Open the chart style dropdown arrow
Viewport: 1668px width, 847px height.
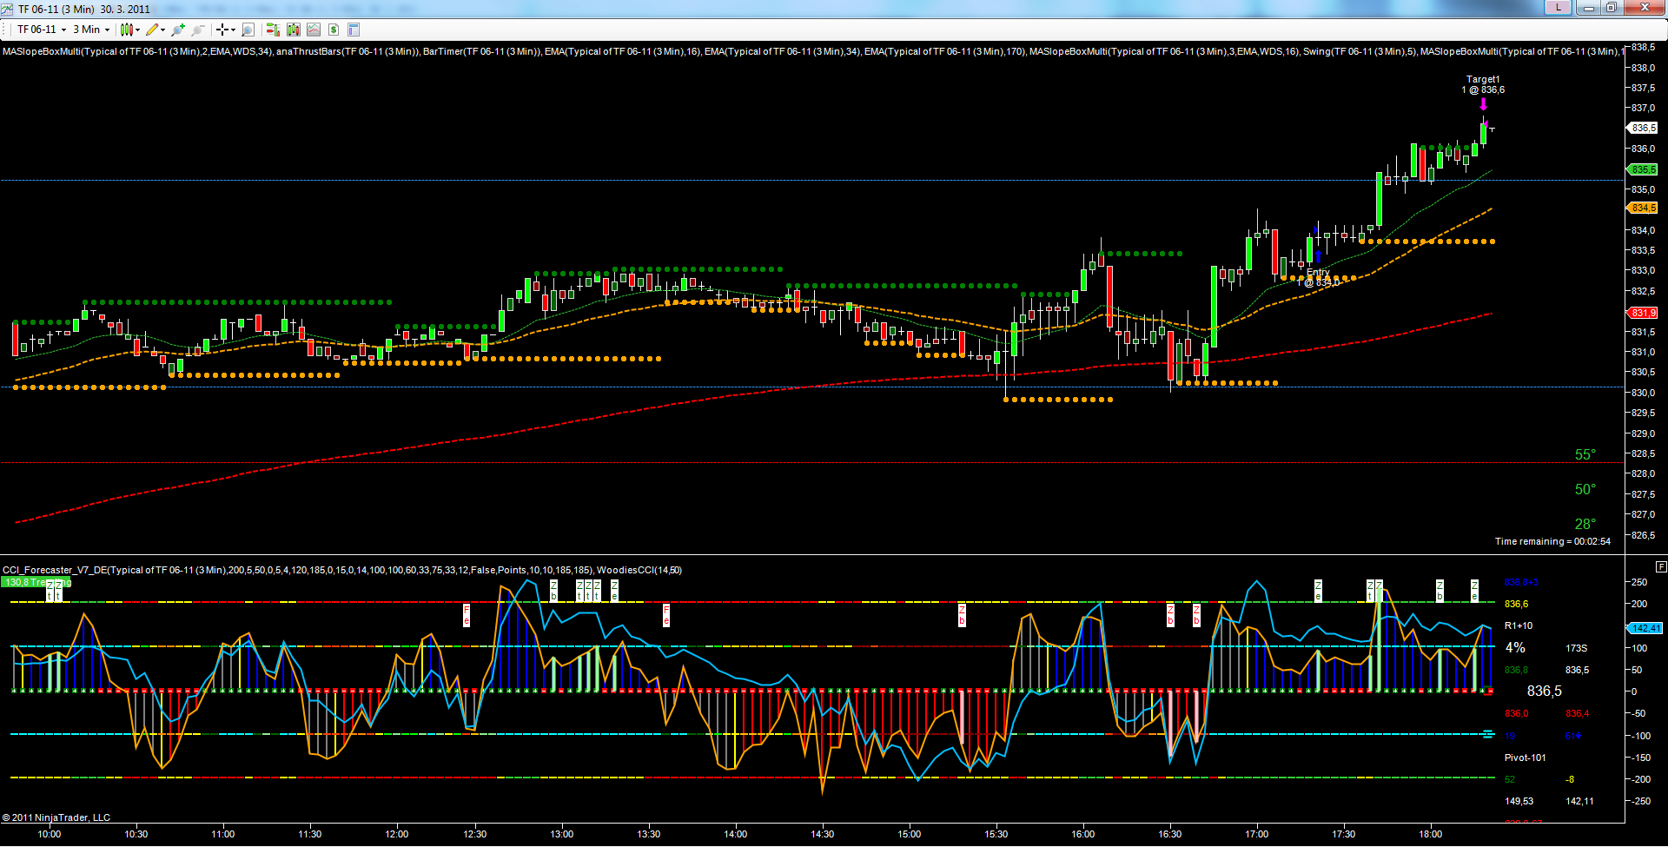tap(137, 30)
